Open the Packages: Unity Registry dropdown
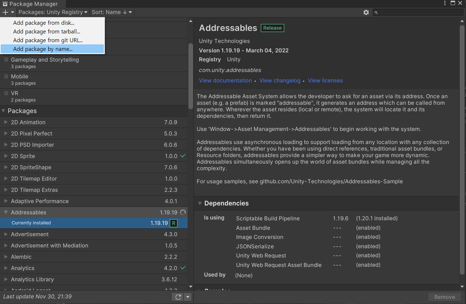Image resolution: width=466 pixels, height=304 pixels. point(53,12)
